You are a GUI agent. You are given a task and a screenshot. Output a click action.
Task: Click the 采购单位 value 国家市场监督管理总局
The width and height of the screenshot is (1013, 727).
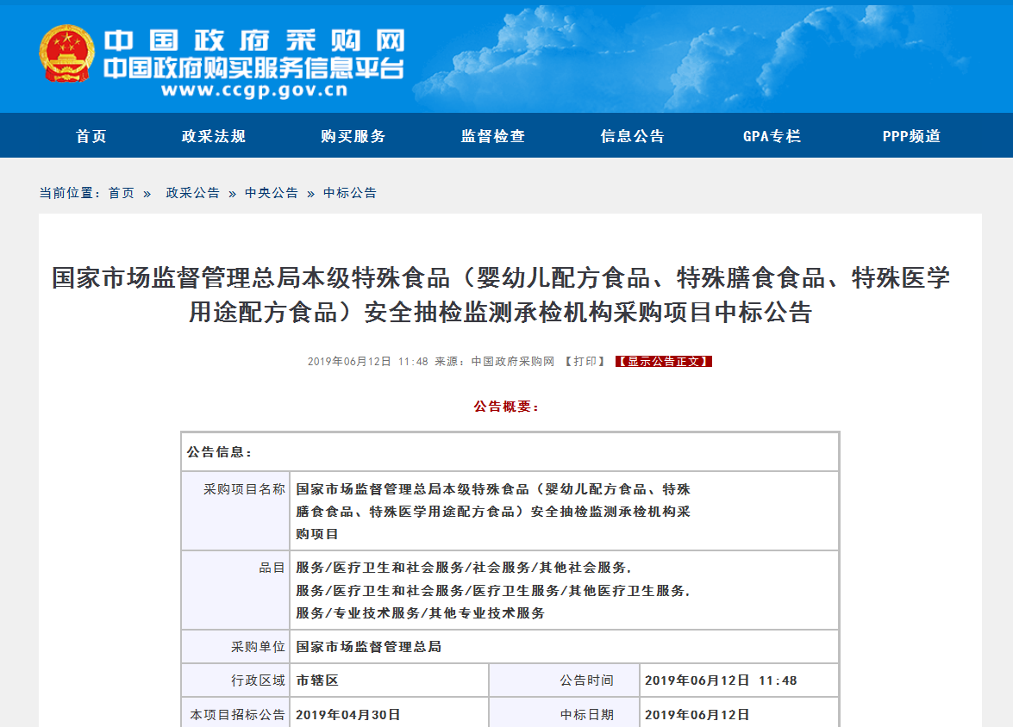tap(368, 647)
